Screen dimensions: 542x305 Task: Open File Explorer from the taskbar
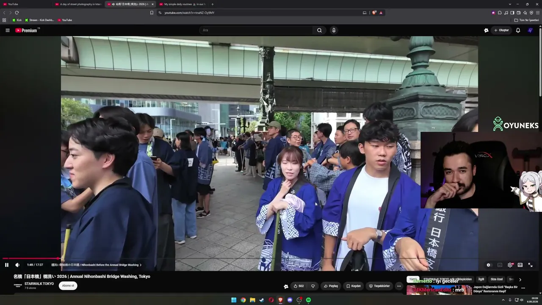(252, 300)
